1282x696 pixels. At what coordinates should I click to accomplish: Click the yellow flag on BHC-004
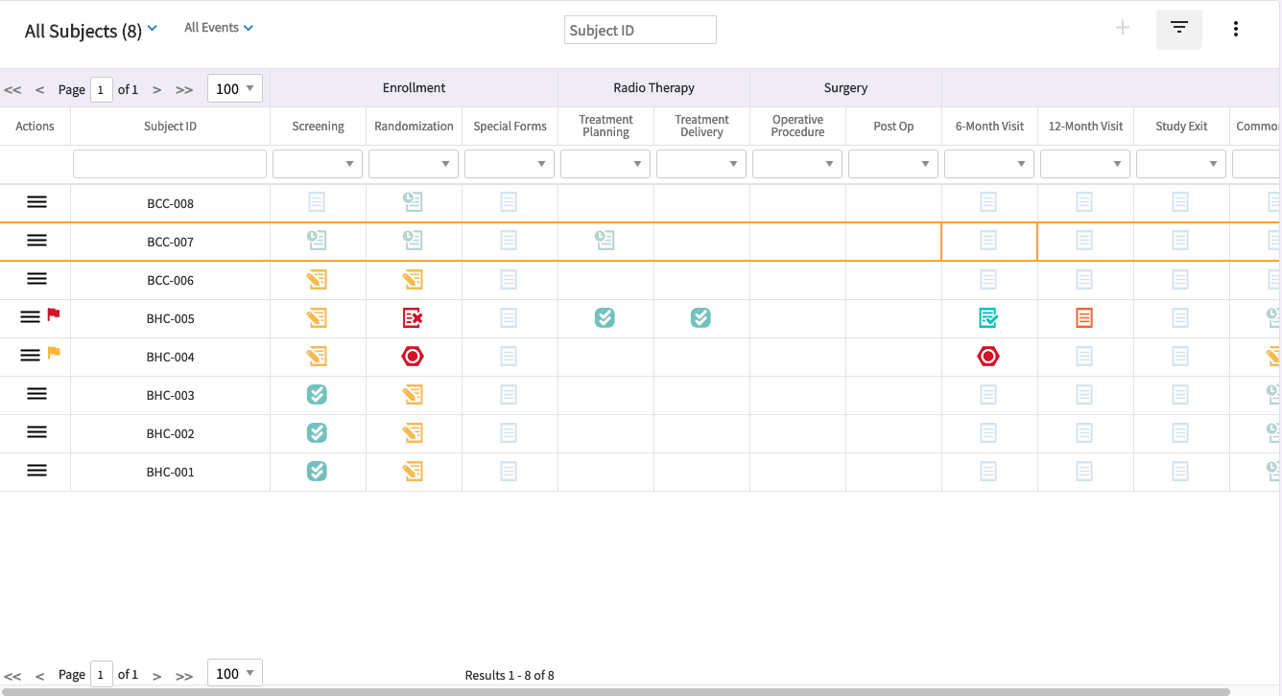point(55,353)
